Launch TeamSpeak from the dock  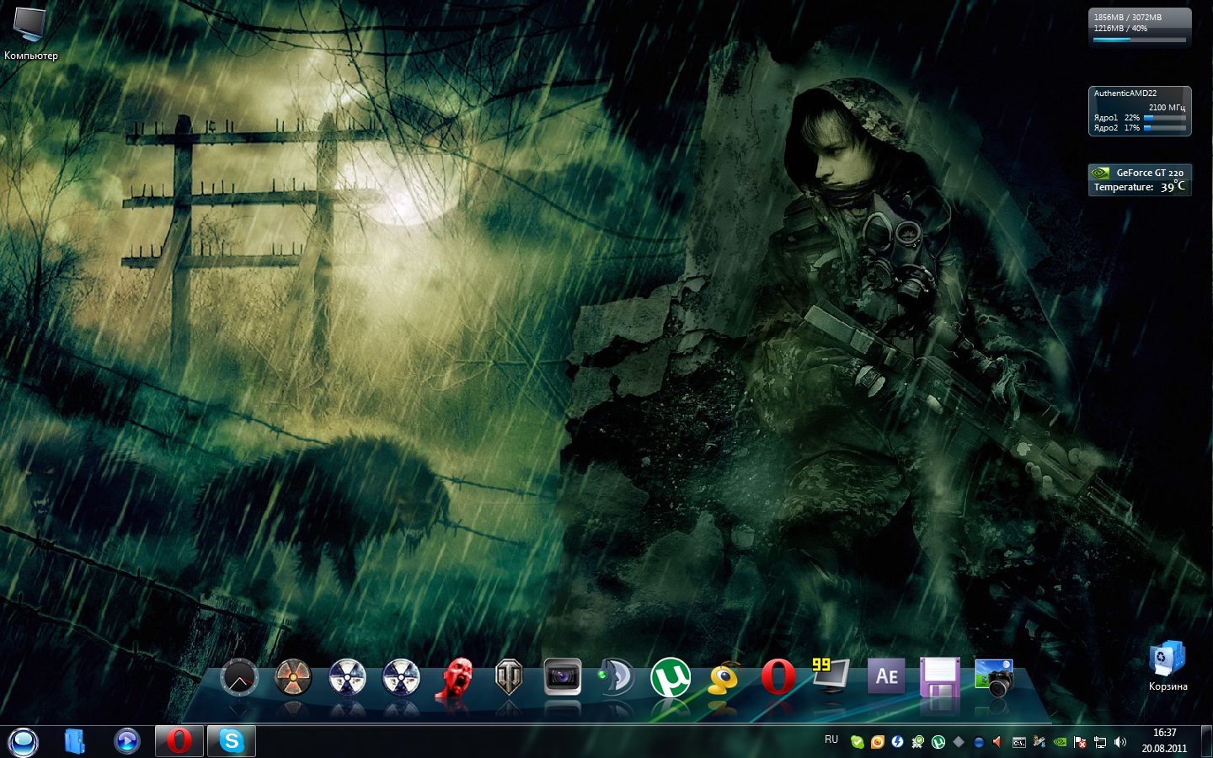click(x=617, y=676)
